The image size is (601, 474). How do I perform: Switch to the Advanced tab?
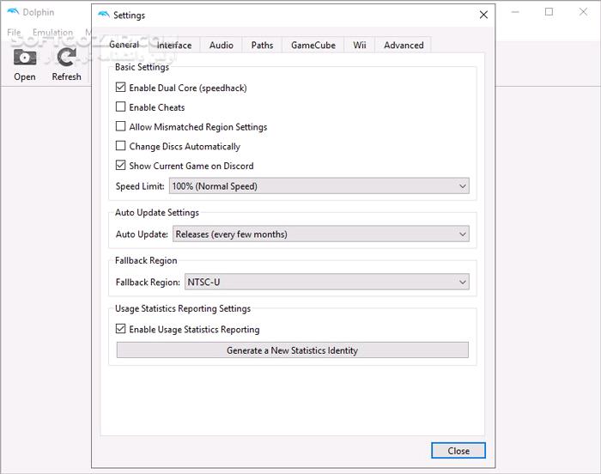tap(404, 46)
